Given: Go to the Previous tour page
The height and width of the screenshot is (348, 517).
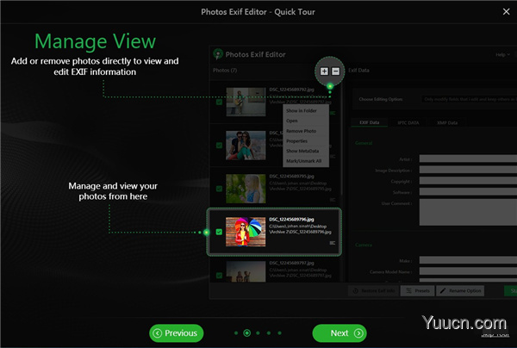Looking at the screenshot, I should click(177, 333).
